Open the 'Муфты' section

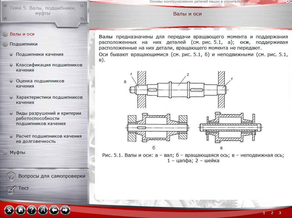(x=18, y=152)
